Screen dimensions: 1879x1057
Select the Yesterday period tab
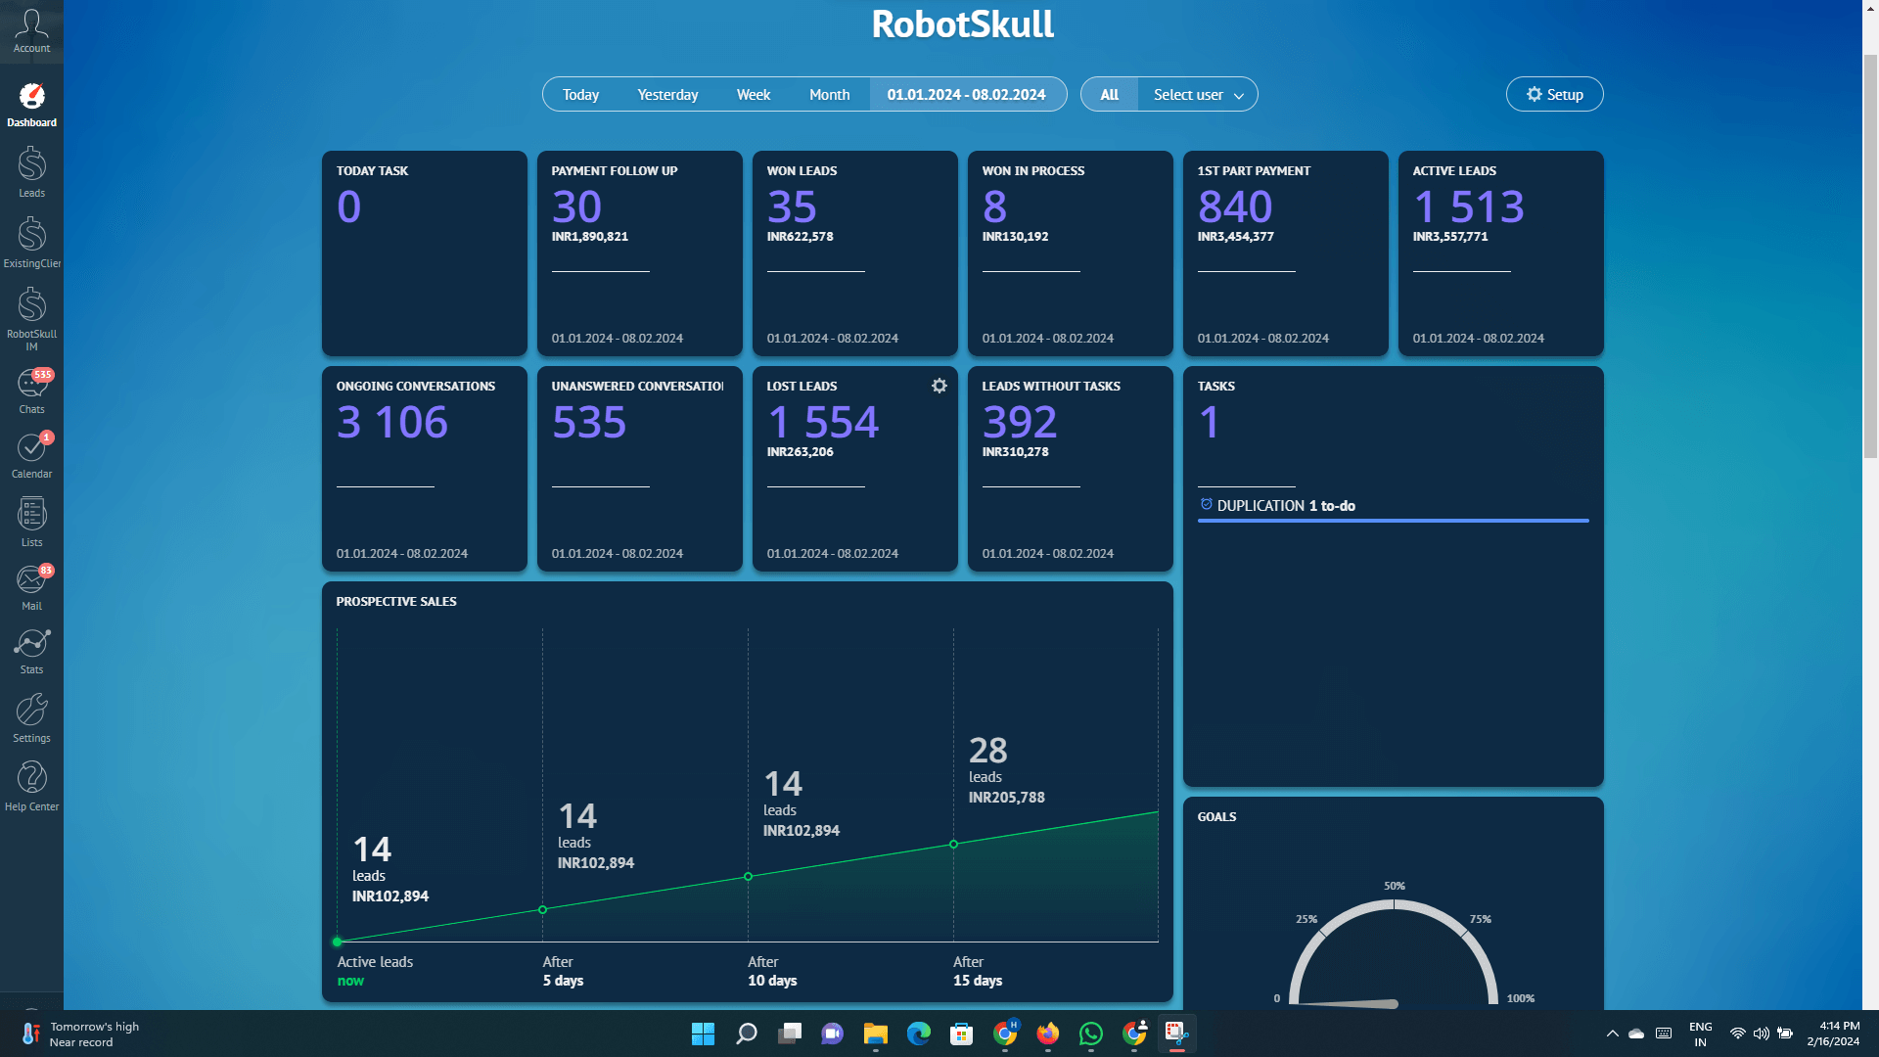coord(667,94)
